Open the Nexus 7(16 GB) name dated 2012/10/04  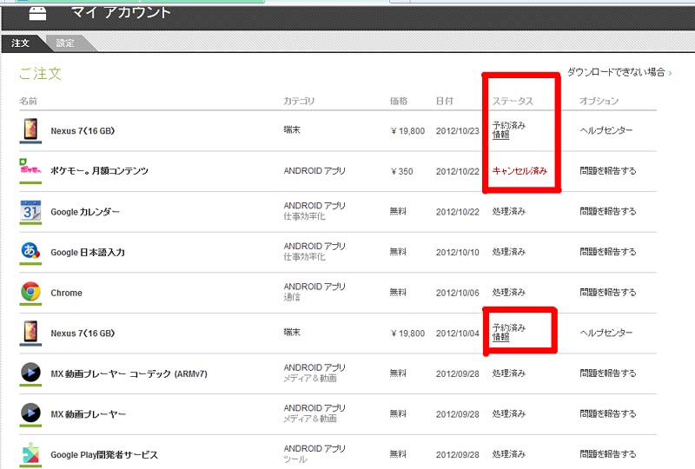click(x=83, y=334)
